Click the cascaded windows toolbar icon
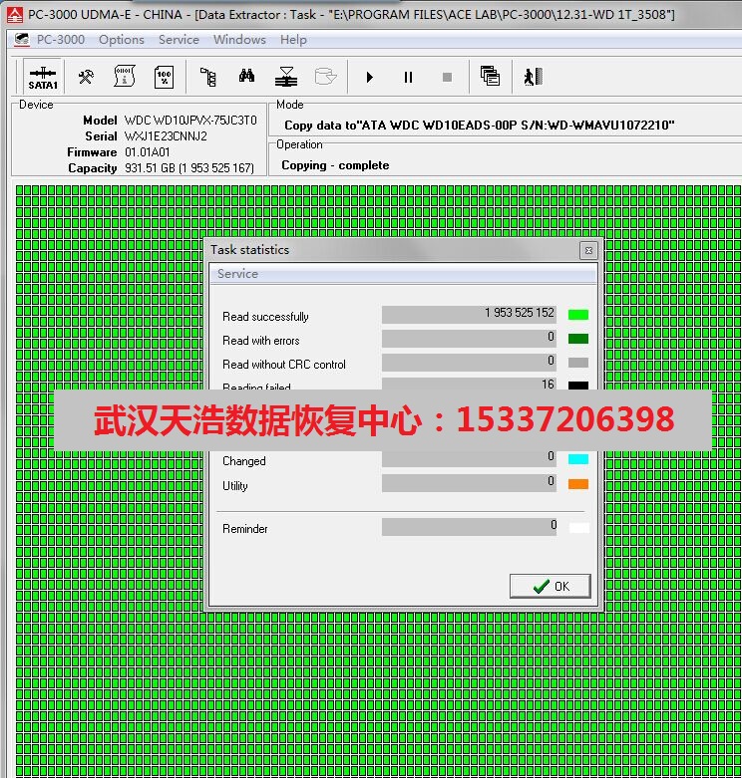Viewport: 742px width, 778px height. tap(489, 77)
